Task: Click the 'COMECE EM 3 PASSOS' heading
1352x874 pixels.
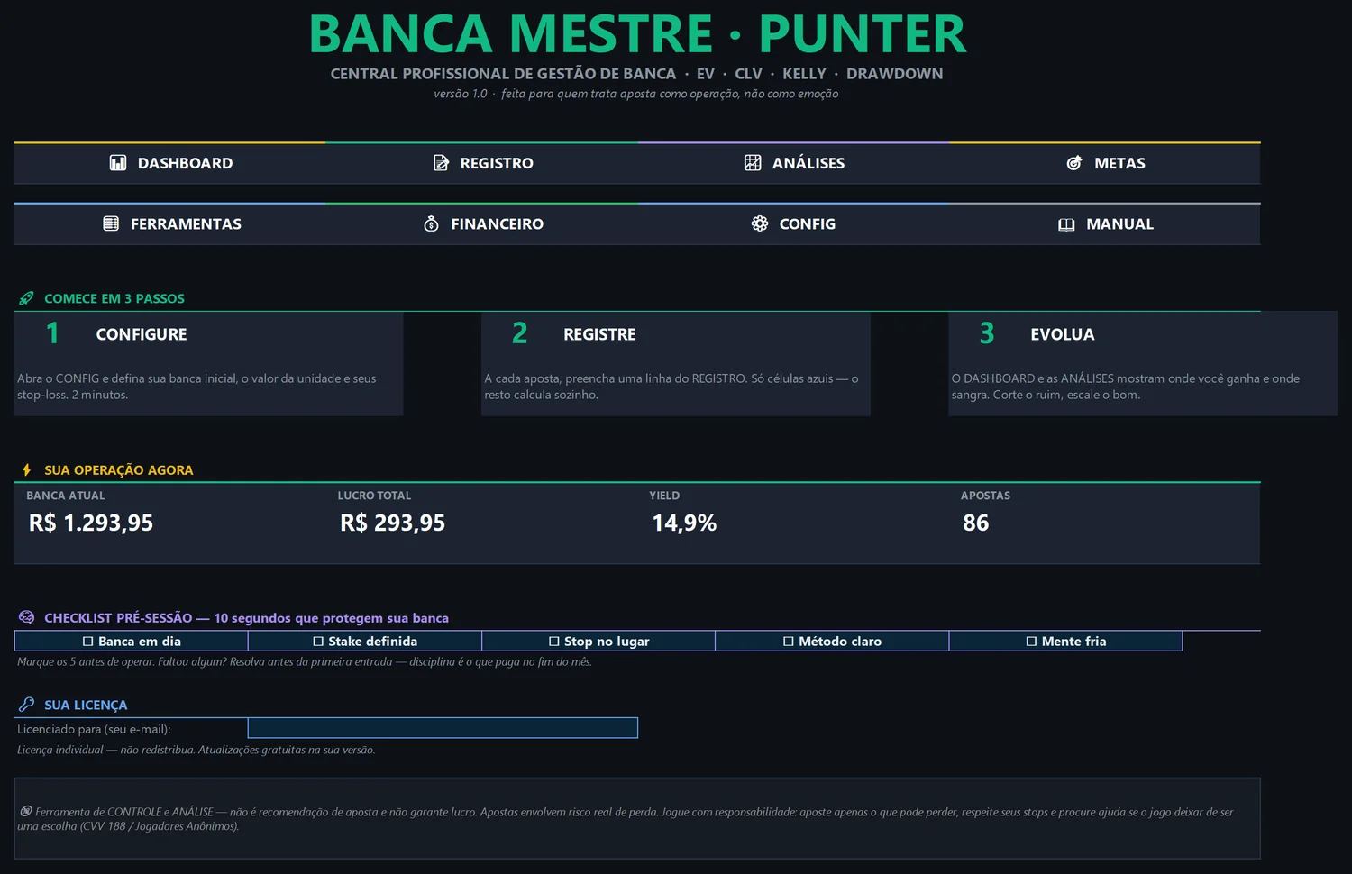Action: (x=114, y=298)
